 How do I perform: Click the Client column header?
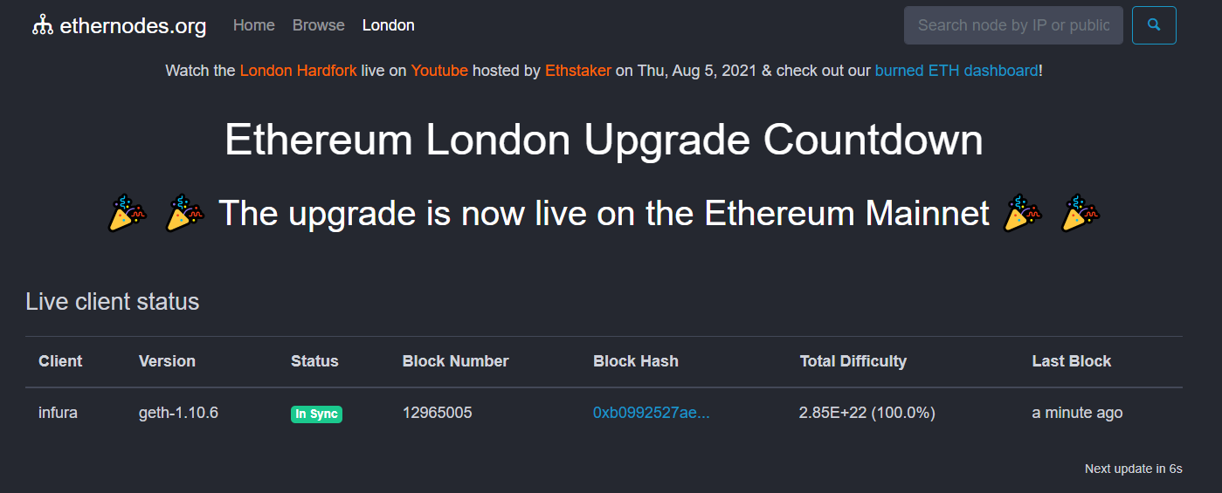(x=60, y=361)
